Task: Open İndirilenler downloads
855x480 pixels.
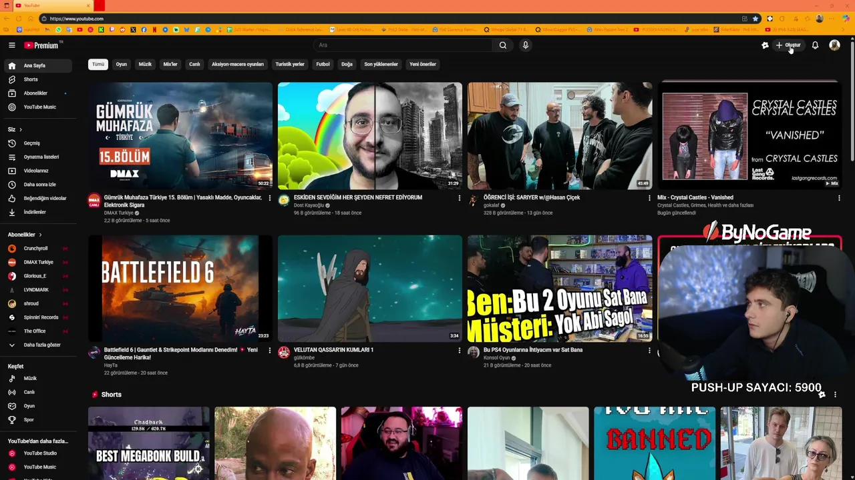Action: click(38, 212)
